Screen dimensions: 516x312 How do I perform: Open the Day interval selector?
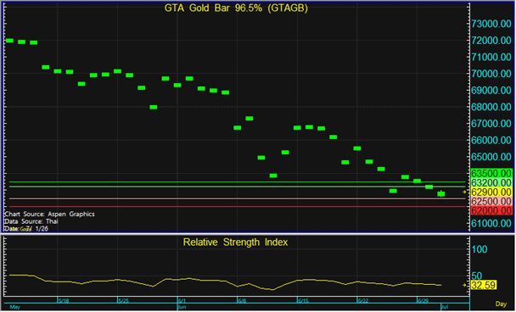[501, 304]
